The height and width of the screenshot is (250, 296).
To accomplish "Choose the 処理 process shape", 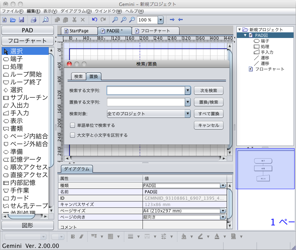I will [25, 66].
